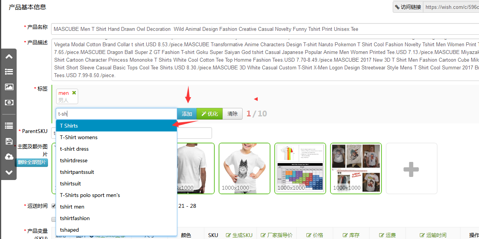Click edit icon next to 价格
This screenshot has width=479, height=239.
click(309, 235)
